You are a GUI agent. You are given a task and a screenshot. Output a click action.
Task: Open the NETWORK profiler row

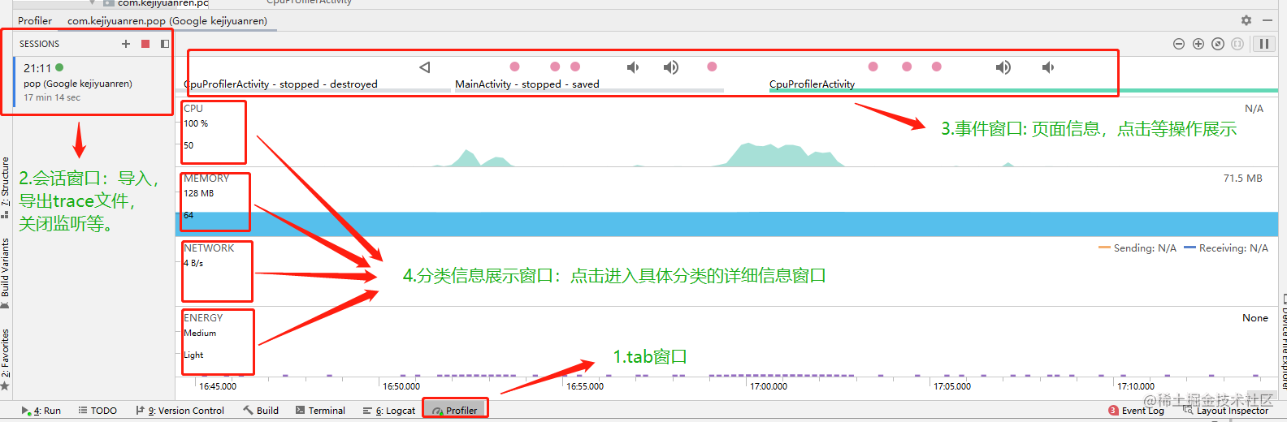coord(726,272)
